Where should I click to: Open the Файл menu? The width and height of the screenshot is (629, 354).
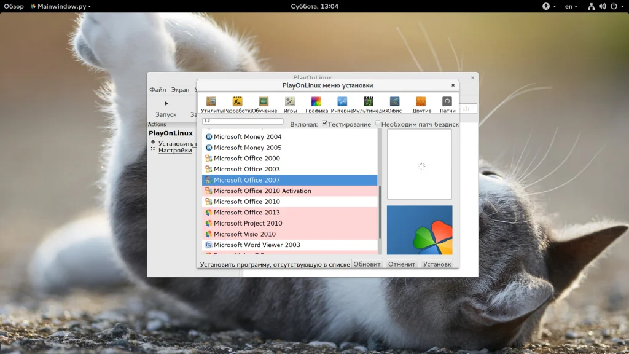point(157,90)
